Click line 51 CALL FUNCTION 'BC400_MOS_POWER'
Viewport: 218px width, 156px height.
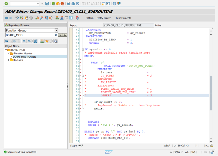coord(129,66)
